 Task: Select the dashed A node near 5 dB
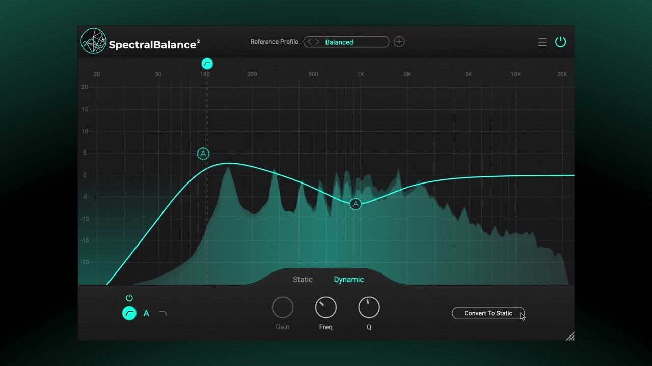click(x=203, y=154)
